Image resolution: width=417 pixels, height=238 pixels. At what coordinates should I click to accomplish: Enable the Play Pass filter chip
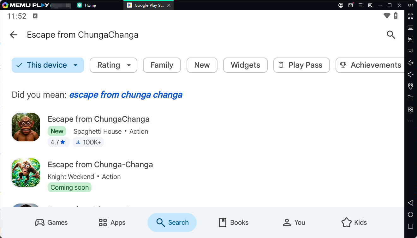click(x=301, y=65)
